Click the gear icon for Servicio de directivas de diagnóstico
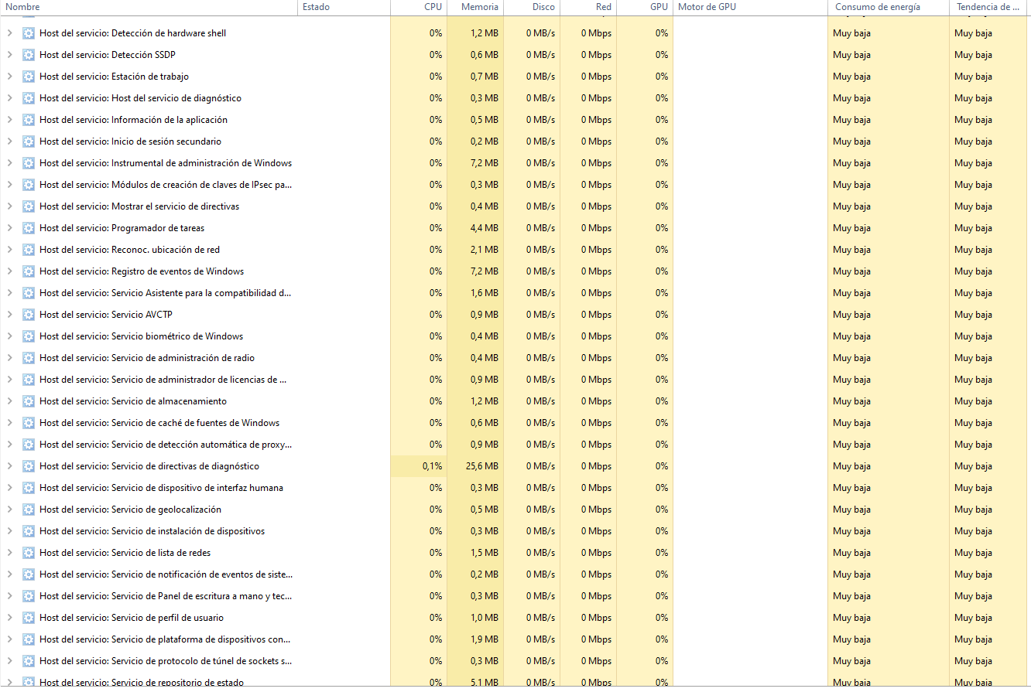Viewport: 1031px width, 692px height. click(x=29, y=466)
